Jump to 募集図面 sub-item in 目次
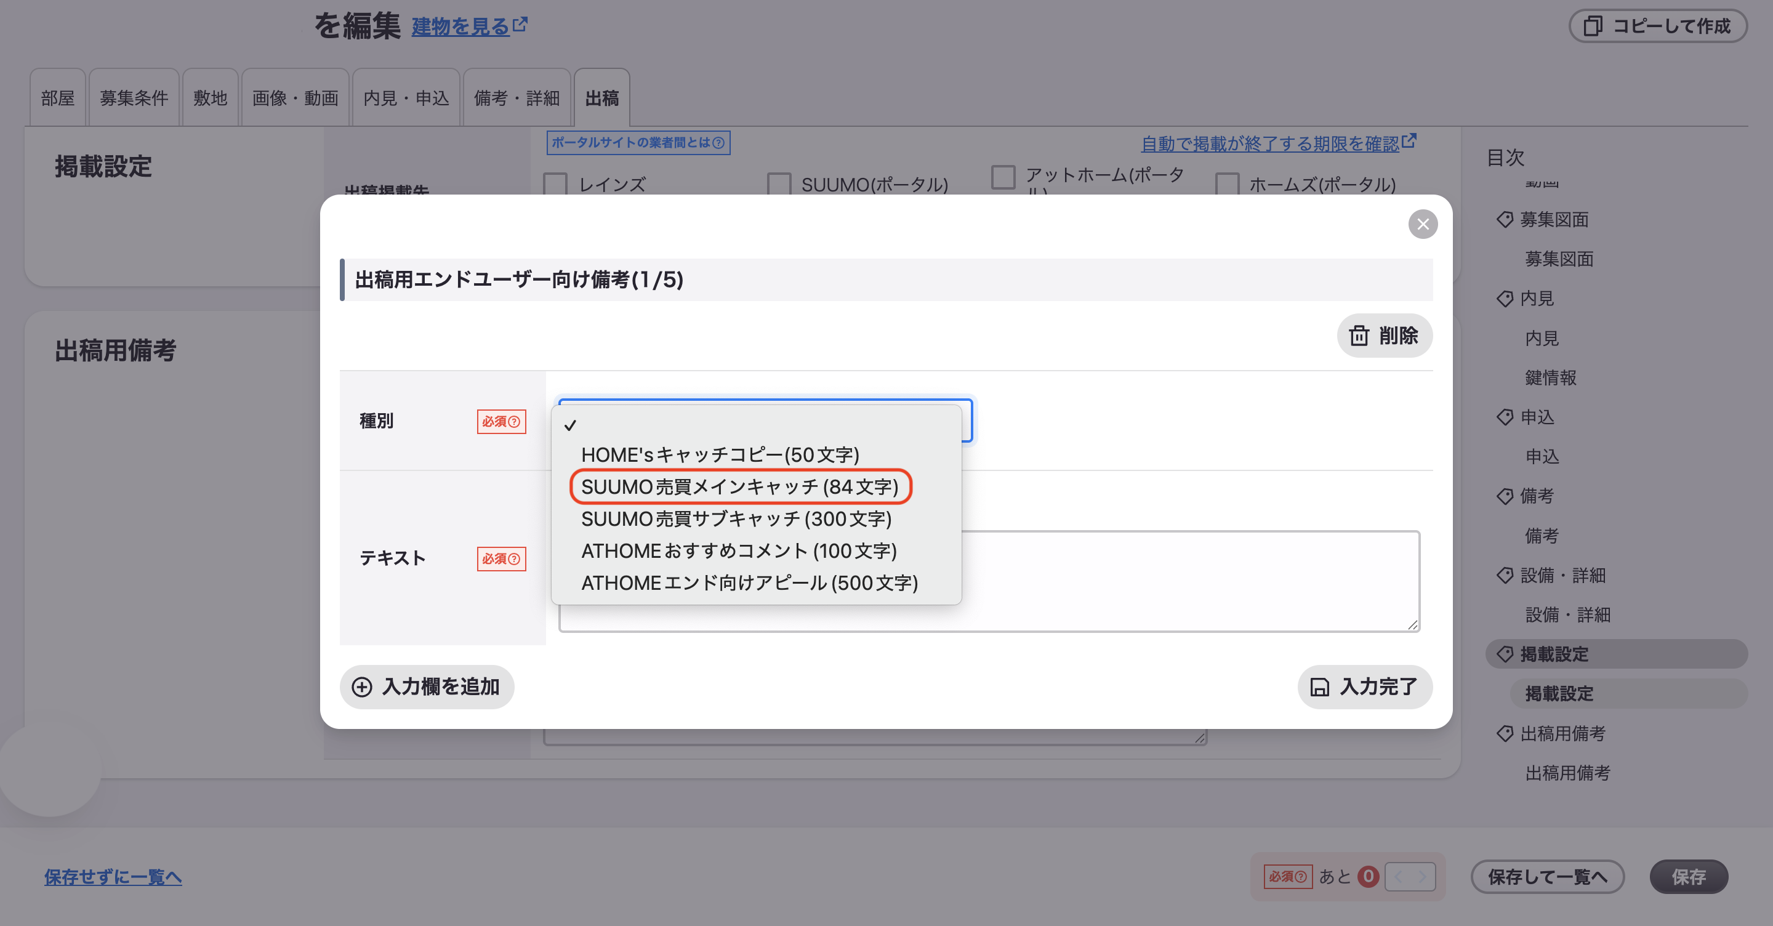The image size is (1773, 926). coord(1559,259)
